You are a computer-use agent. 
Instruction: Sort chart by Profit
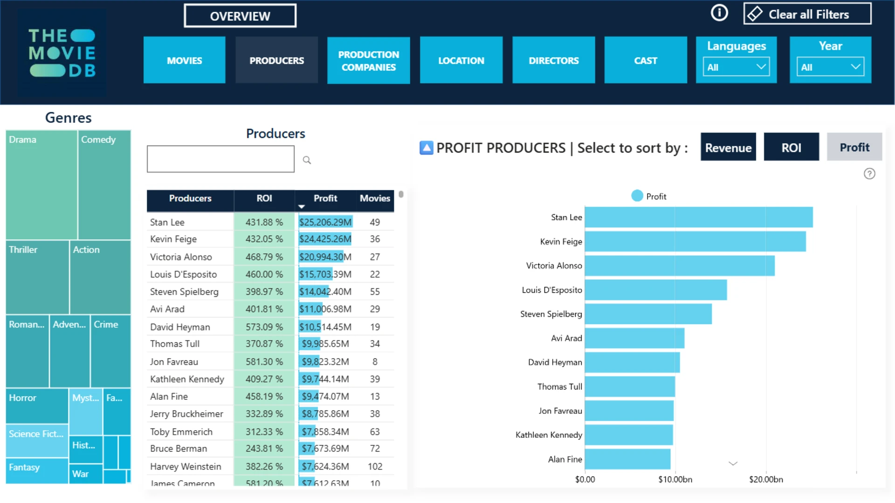854,147
